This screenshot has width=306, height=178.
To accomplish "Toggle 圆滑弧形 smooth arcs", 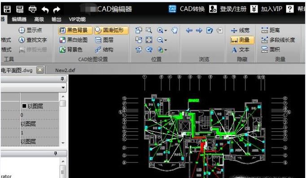I will (111, 30).
